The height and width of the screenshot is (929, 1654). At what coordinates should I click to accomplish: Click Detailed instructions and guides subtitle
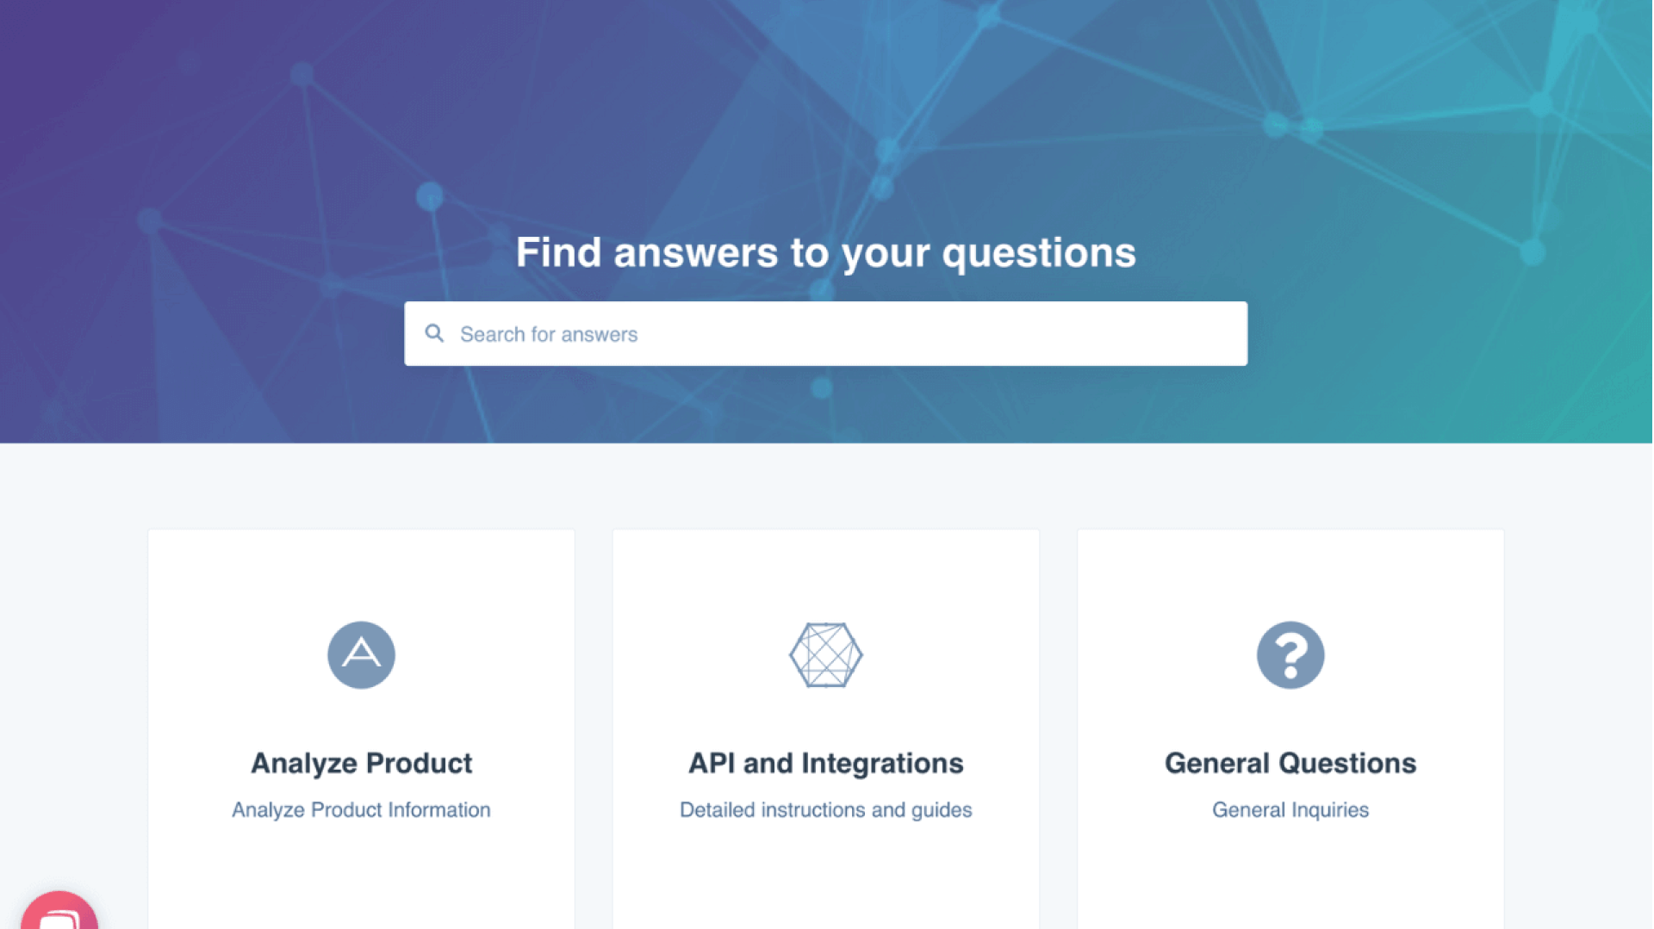pyautogui.click(x=826, y=809)
